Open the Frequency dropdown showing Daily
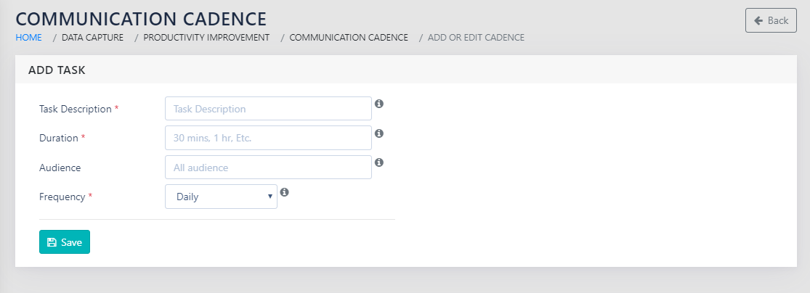 click(x=221, y=197)
